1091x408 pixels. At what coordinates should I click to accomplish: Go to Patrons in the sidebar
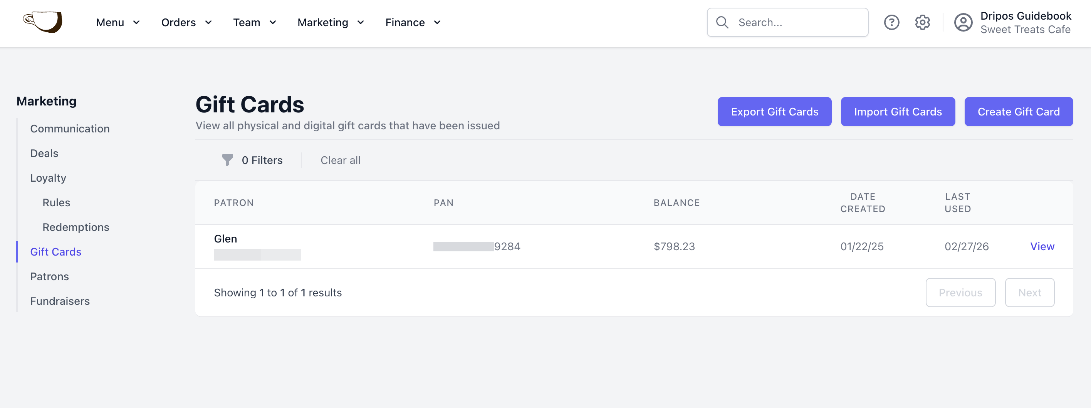tap(50, 276)
